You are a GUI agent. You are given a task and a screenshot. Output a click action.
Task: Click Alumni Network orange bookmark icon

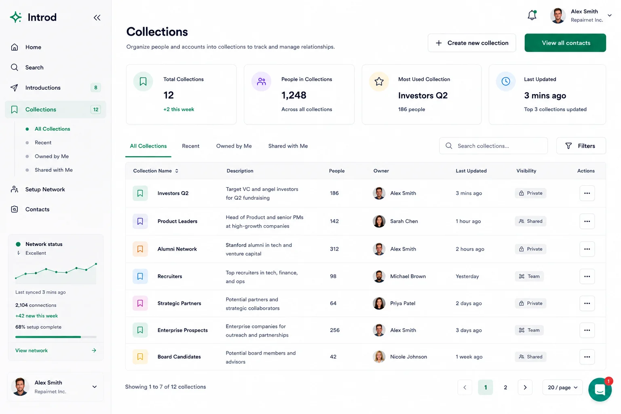(x=140, y=249)
